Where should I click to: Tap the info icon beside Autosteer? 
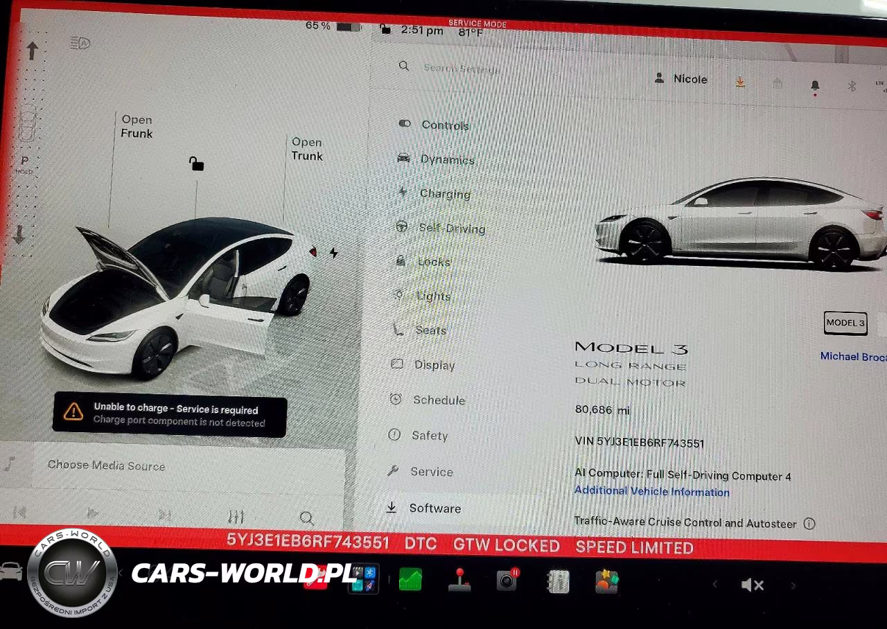coord(809,524)
